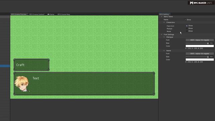Open the RPG Scene Outline tab
This screenshot has height=121, width=215.
tap(37, 14)
